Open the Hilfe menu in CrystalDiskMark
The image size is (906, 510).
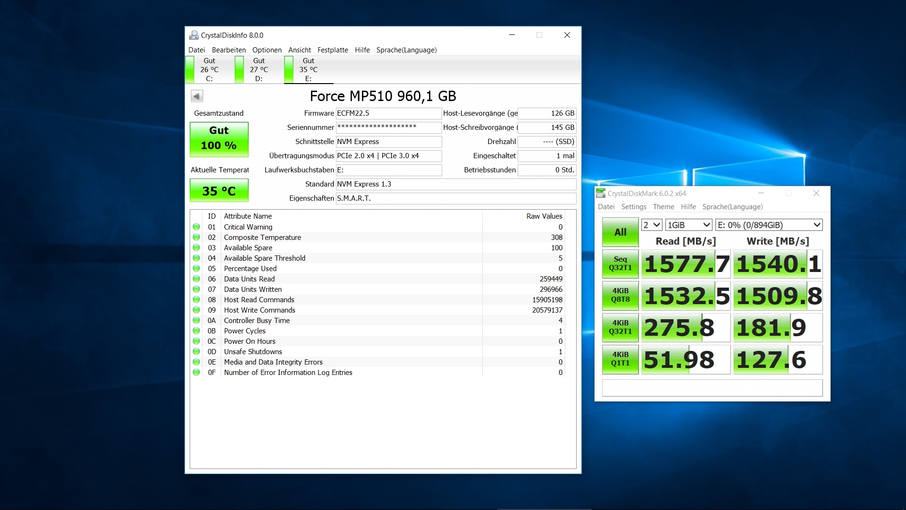[x=688, y=207]
